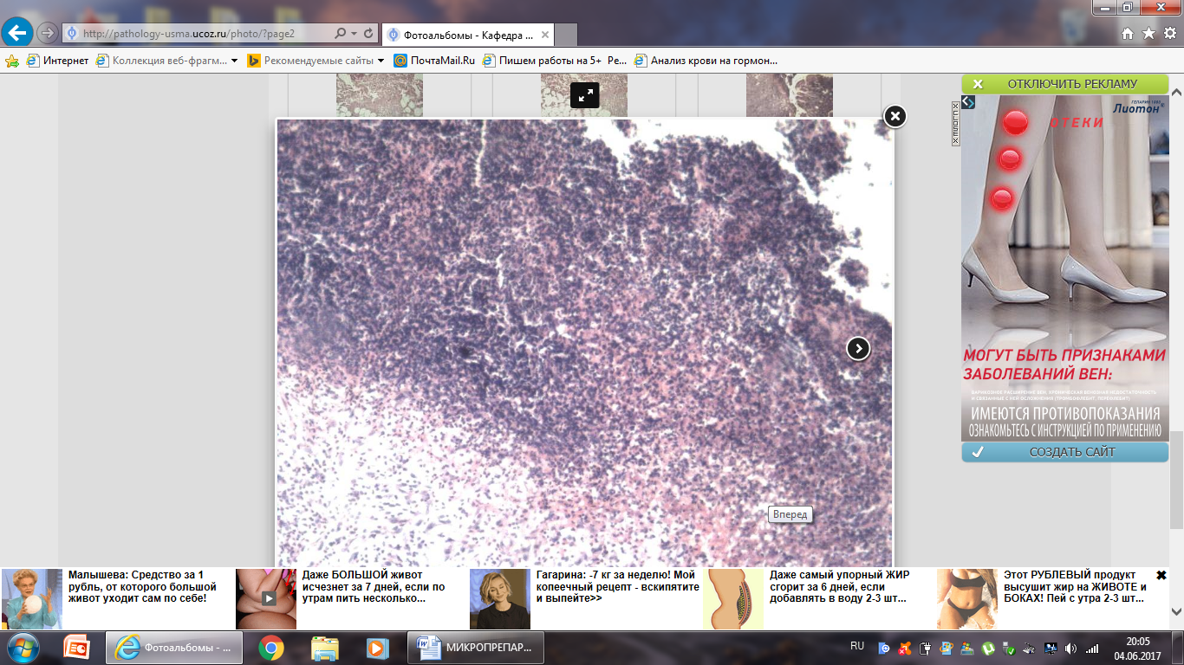Click the СОЗДАТЬ САЙТ button
The height and width of the screenshot is (665, 1184).
coord(1065,452)
